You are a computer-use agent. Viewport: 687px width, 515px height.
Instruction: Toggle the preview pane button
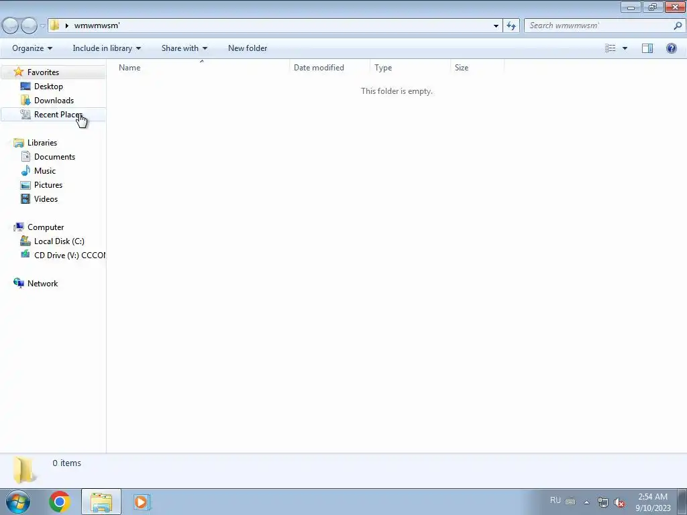click(x=647, y=48)
